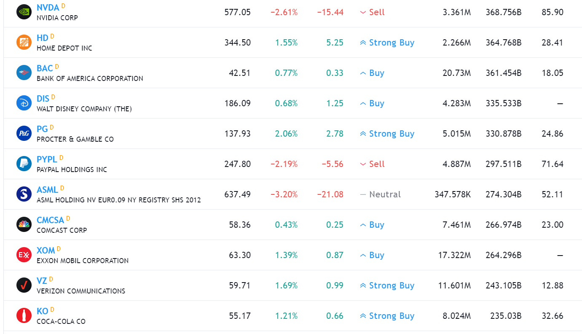Click the Walt Disney logo icon
Screen dimensions: 582x334
[24, 103]
